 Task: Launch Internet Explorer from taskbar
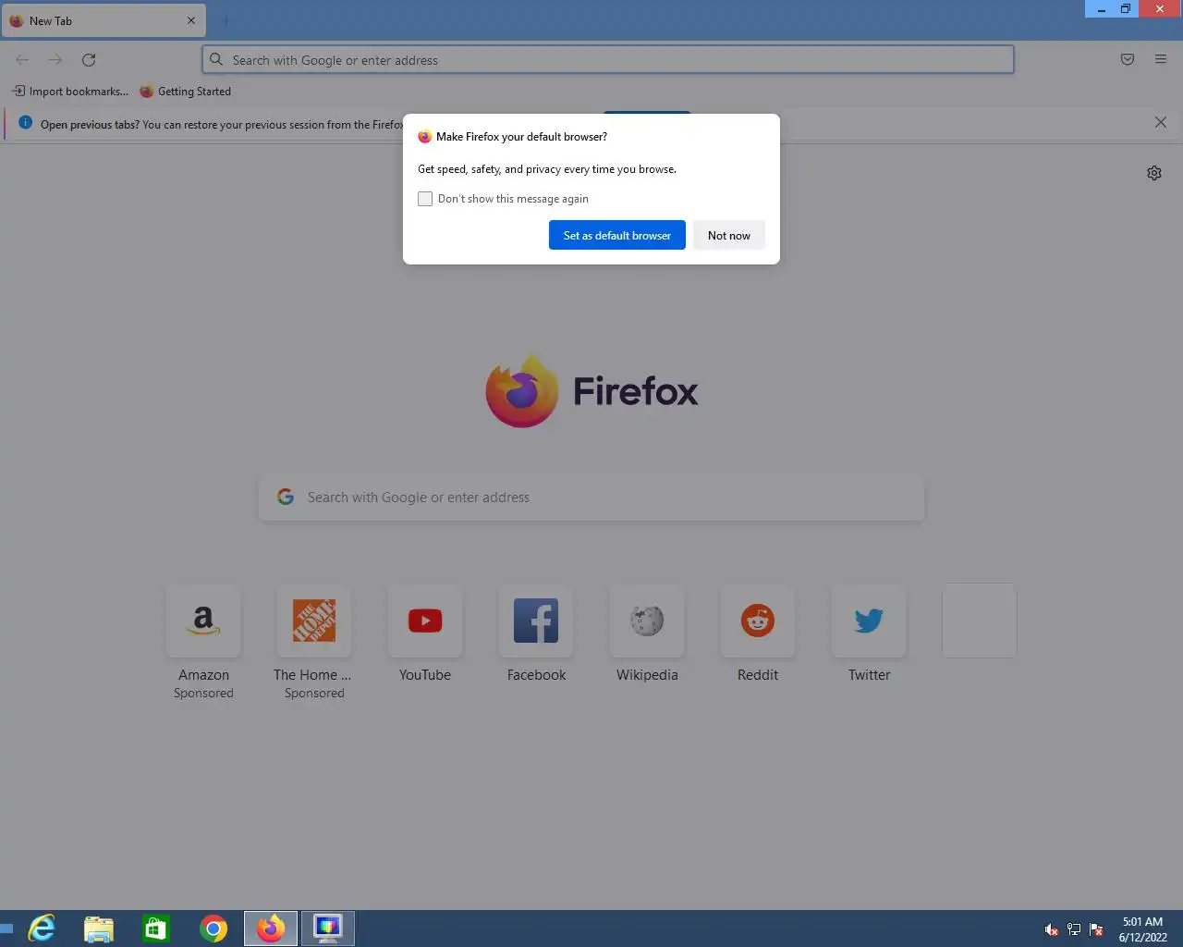coord(42,928)
